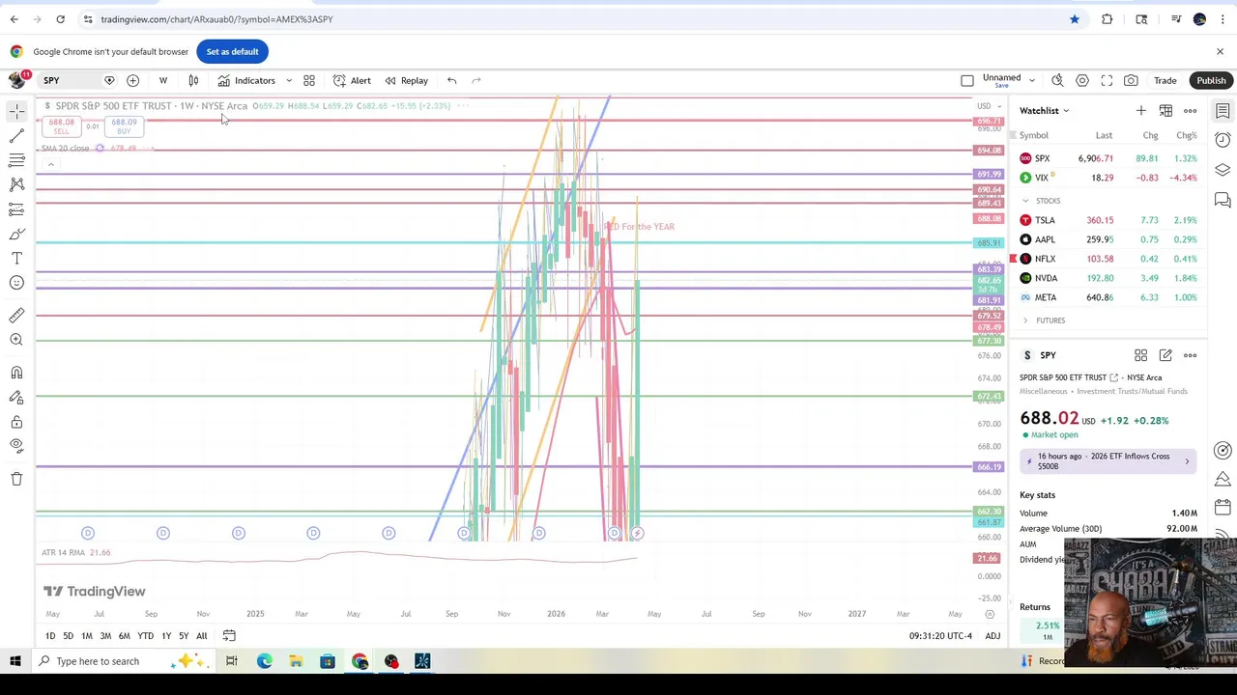Open indicator templates grid icon

pos(309,80)
